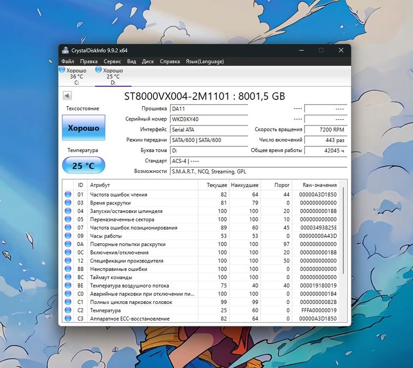Click the ID column header
Viewport: 413px width, 368px height.
coord(80,185)
